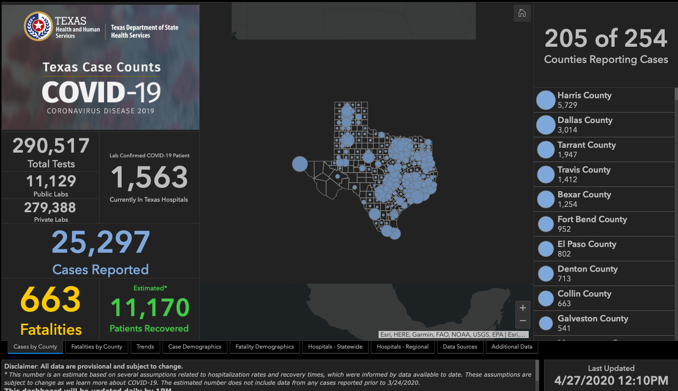Select Dallas County circle icon in list
Image resolution: width=678 pixels, height=391 pixels.
coord(546,125)
